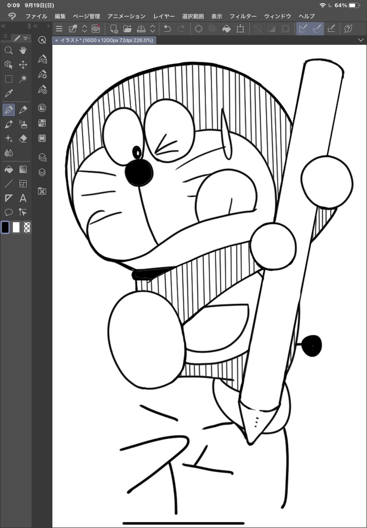Open the Brush Size palette icon
Screen dimensions: 367x528
click(42, 89)
